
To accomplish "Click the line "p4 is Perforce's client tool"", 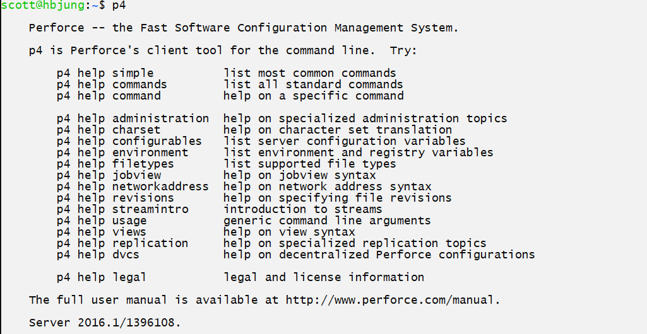I will [x=126, y=50].
